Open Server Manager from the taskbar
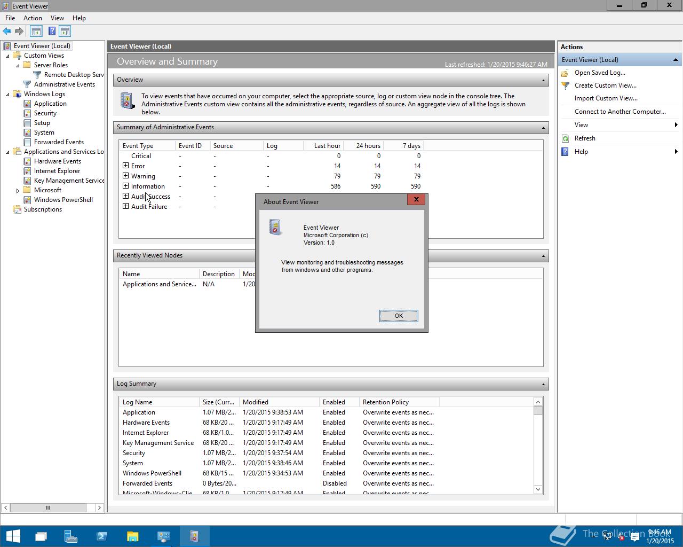 (71, 536)
